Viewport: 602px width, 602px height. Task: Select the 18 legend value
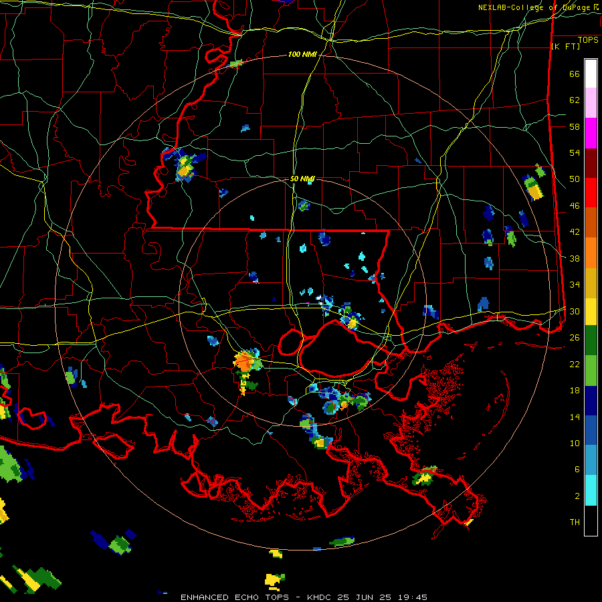tap(575, 391)
